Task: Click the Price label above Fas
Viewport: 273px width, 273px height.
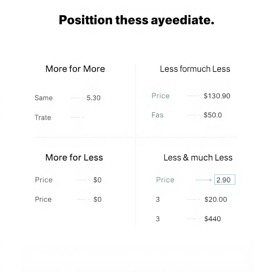Action: pyautogui.click(x=160, y=96)
